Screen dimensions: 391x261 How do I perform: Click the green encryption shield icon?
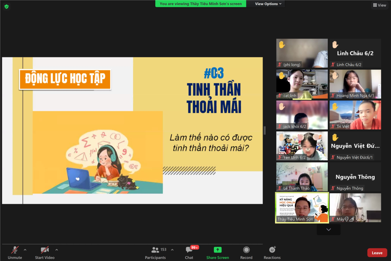click(x=6, y=6)
